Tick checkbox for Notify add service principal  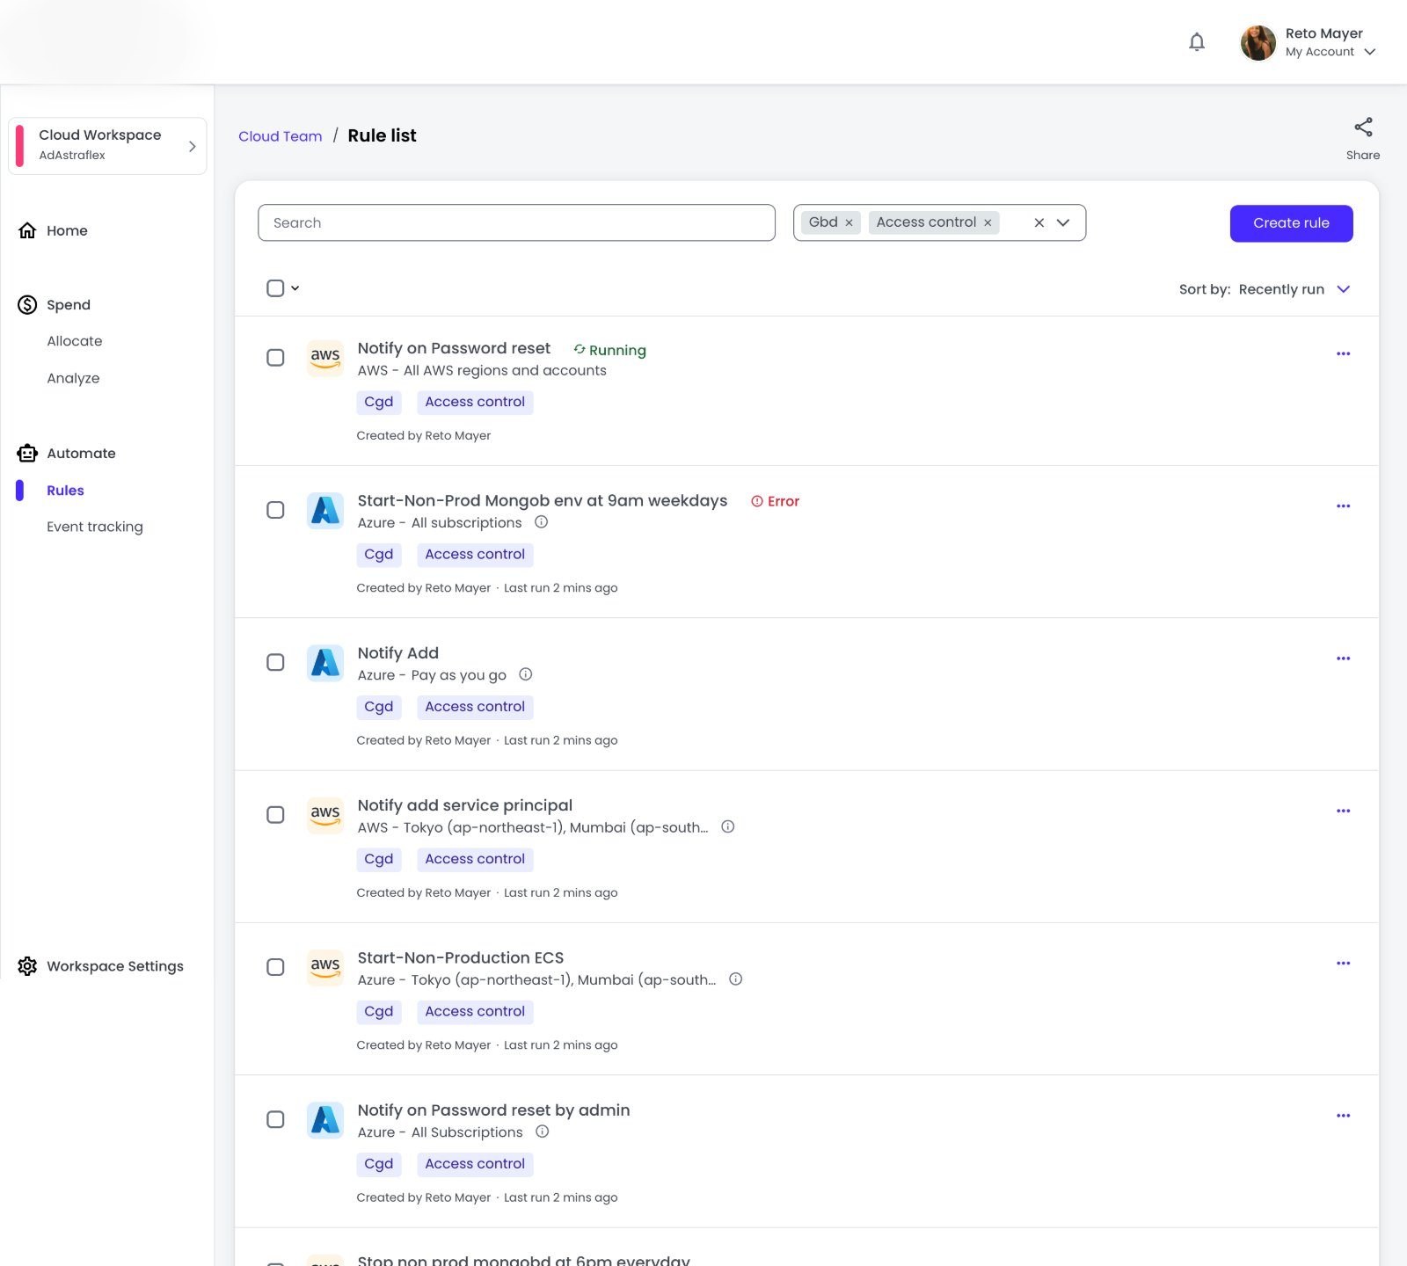(275, 815)
